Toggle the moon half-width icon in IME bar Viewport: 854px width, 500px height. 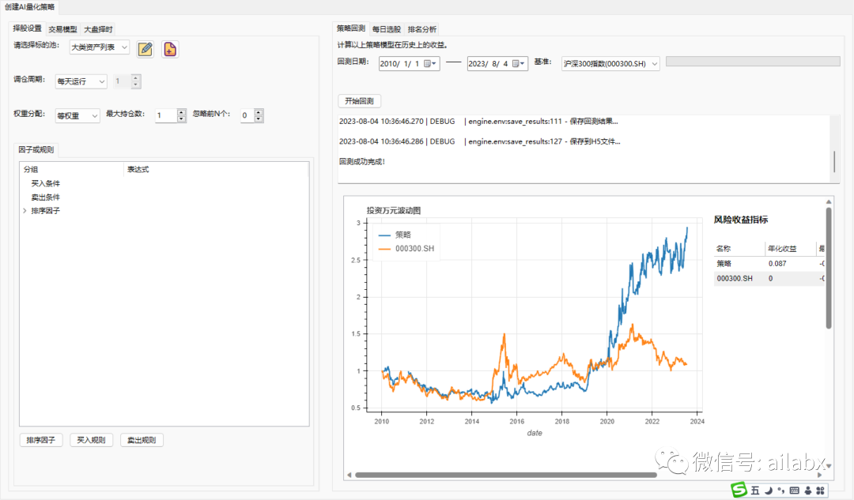(769, 491)
